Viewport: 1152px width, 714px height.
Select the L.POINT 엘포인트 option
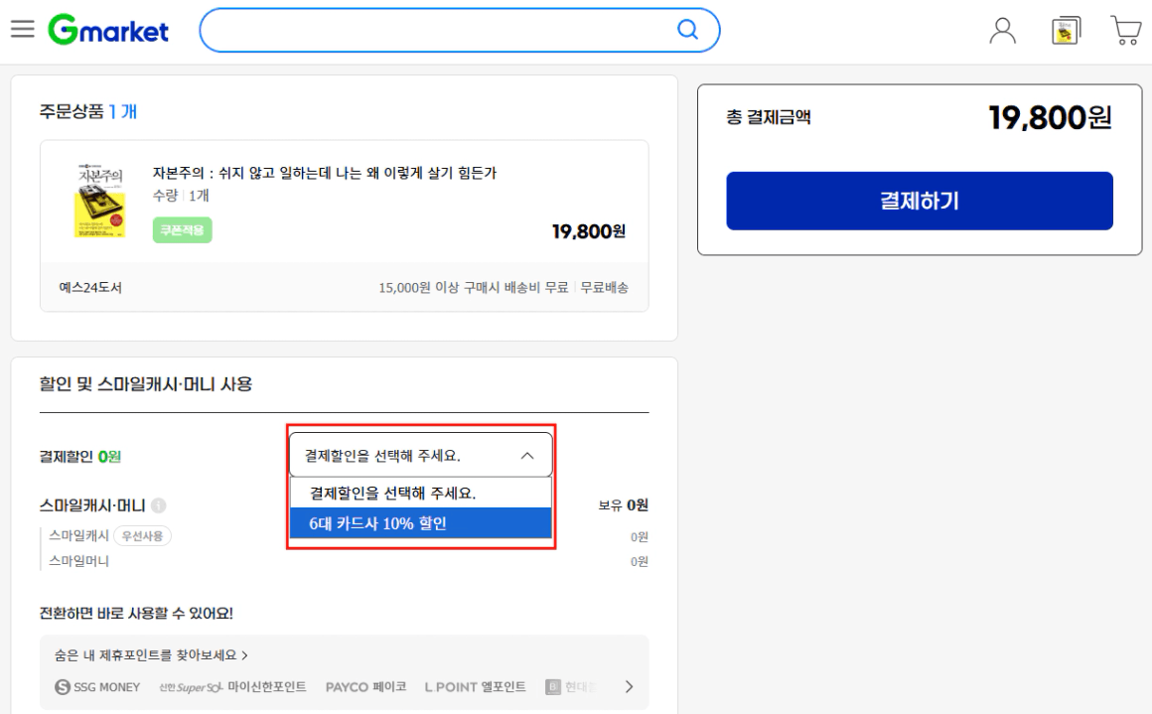[475, 686]
